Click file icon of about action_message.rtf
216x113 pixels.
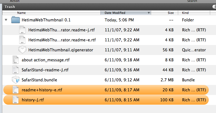click(15, 60)
